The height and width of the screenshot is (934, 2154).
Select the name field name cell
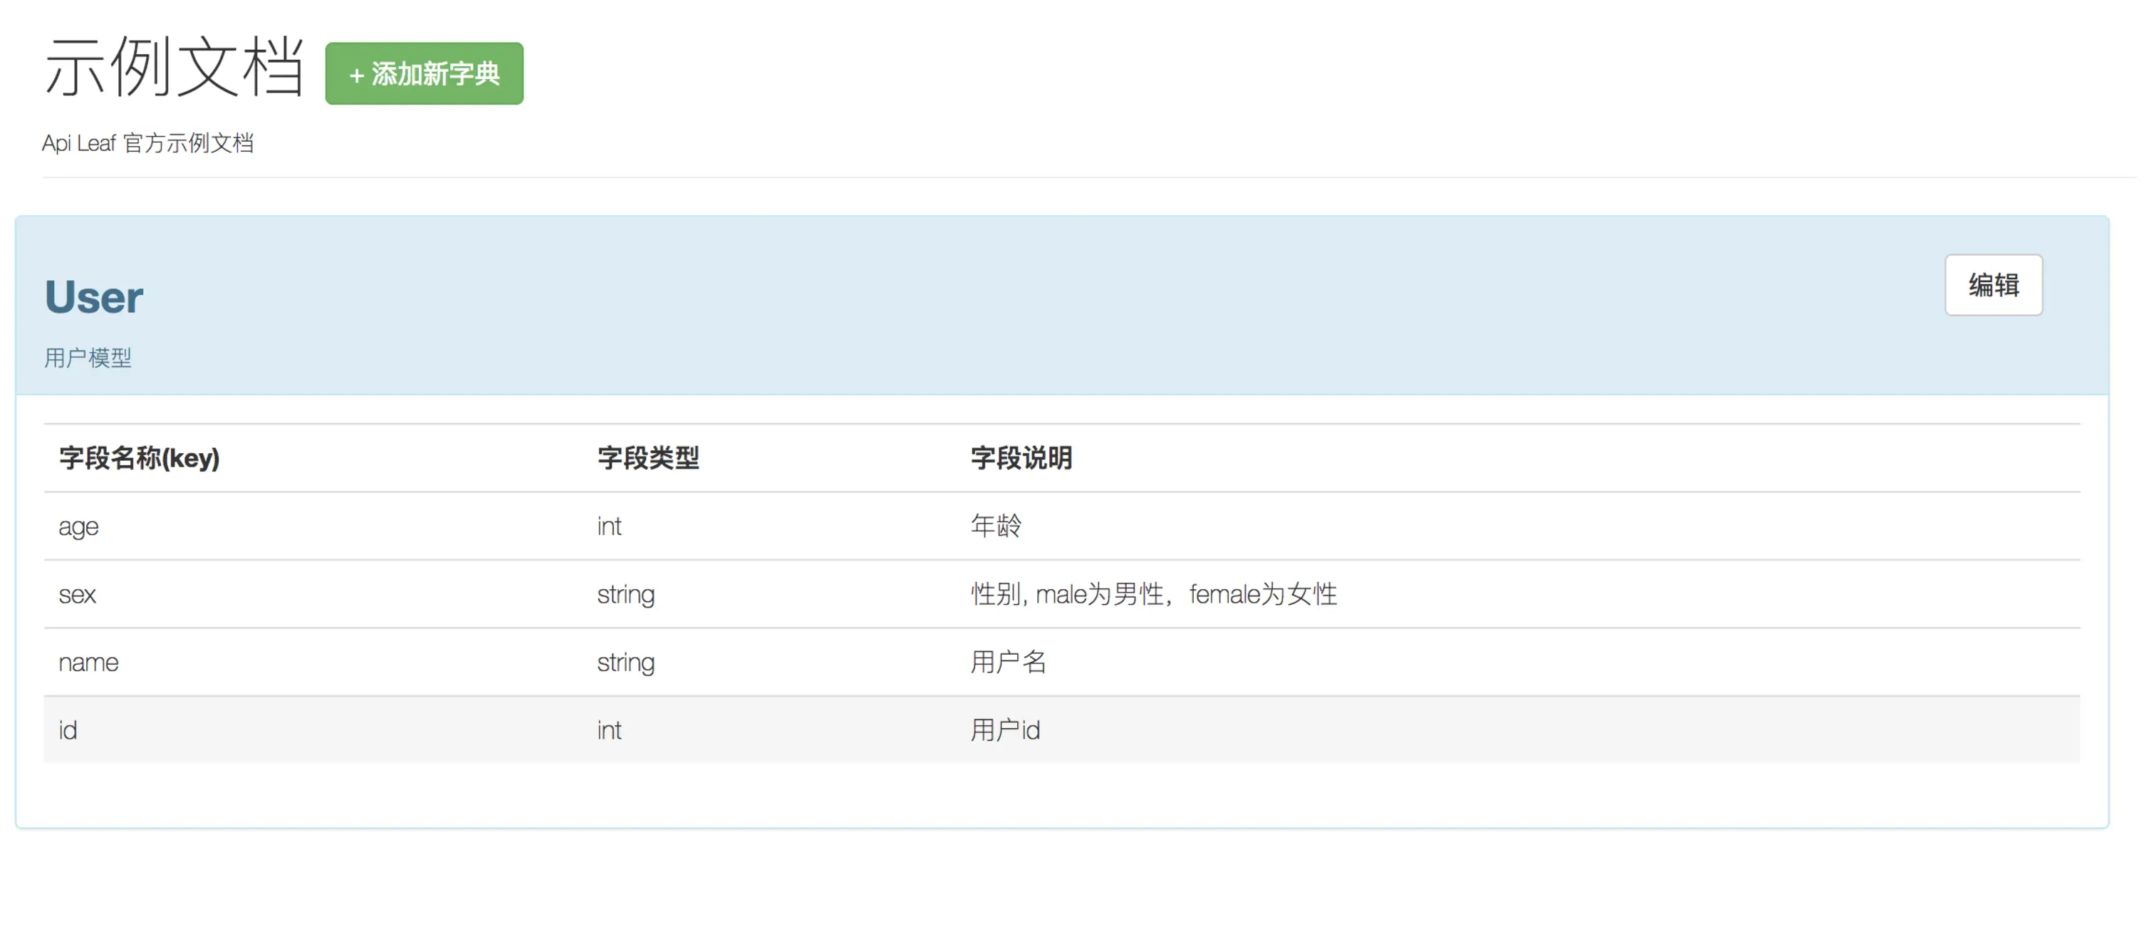tap(88, 663)
